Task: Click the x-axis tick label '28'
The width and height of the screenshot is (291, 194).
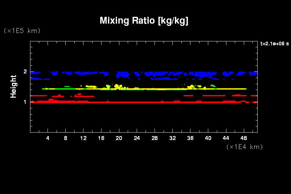Action: click(x=155, y=138)
